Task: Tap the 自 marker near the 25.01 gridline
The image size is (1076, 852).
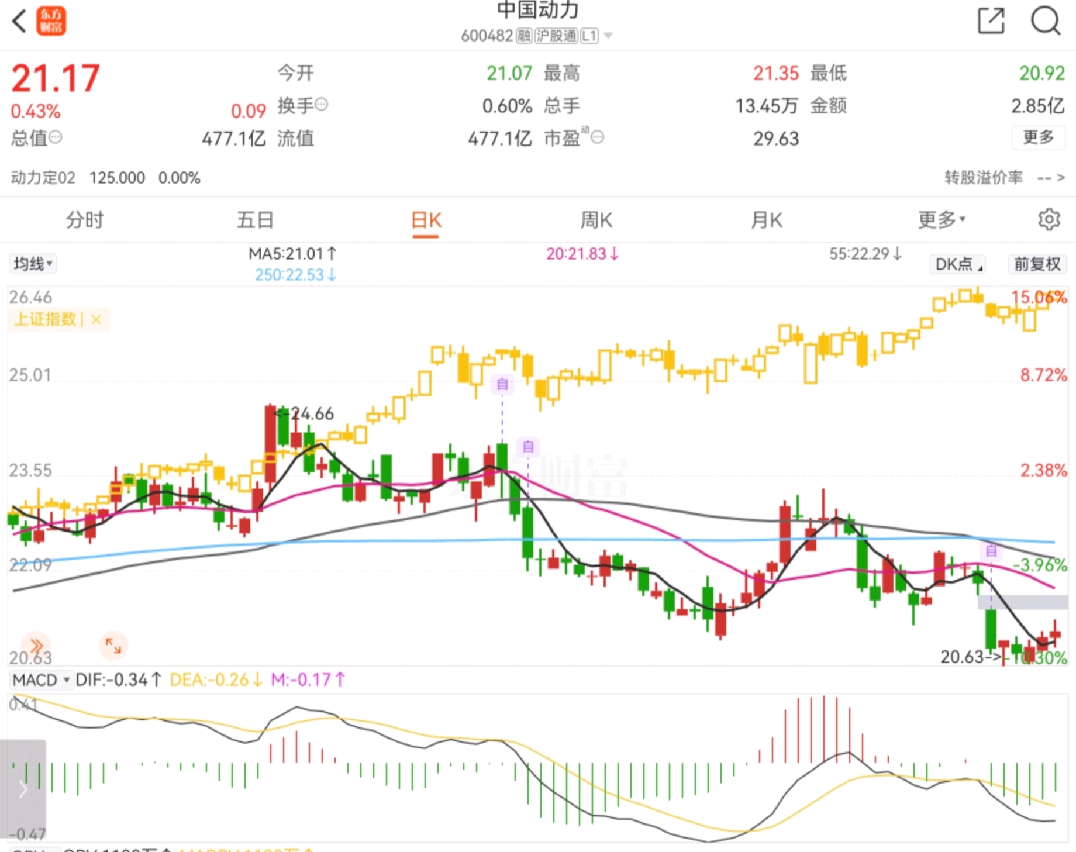Action: coord(502,384)
